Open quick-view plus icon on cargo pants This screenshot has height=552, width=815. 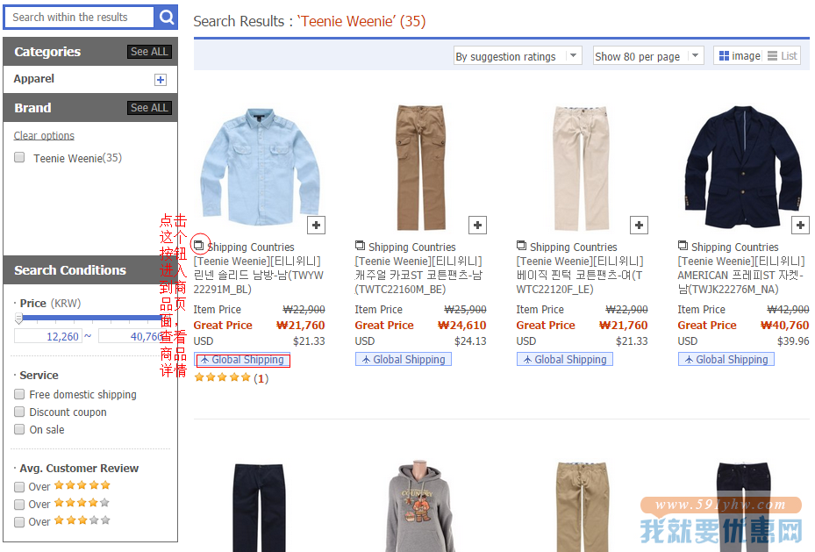tap(477, 225)
